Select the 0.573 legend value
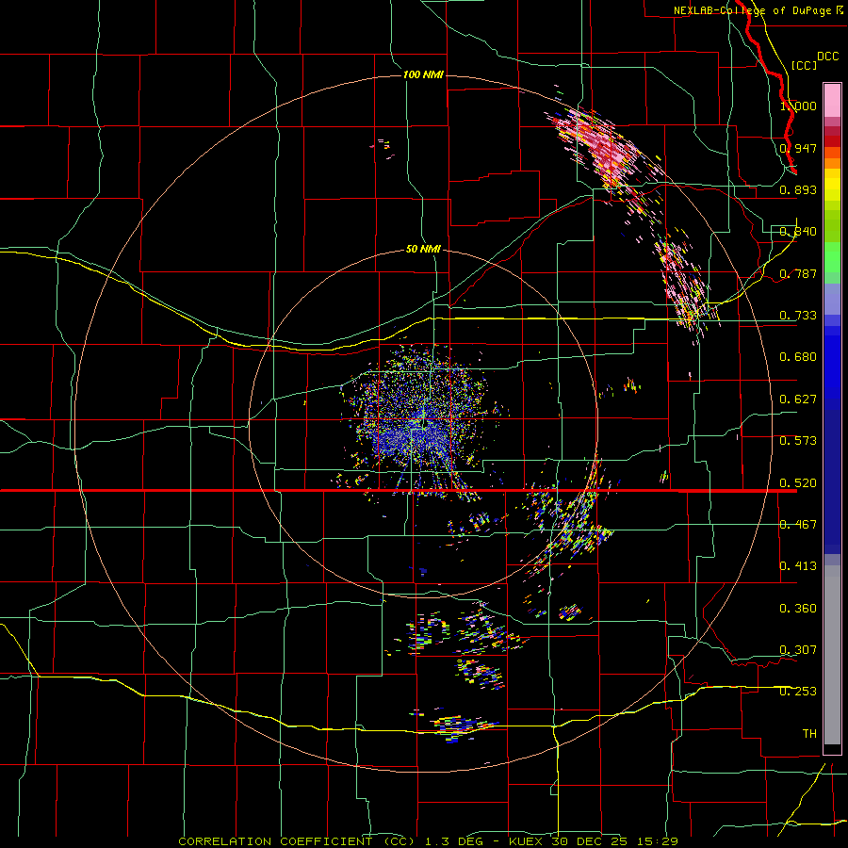This screenshot has height=848, width=848. tap(798, 441)
